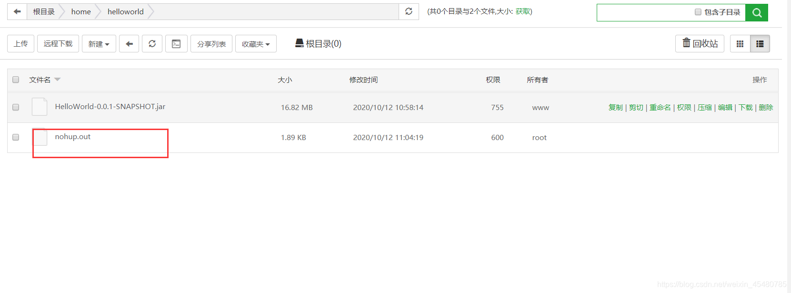The height and width of the screenshot is (293, 791).
Task: Click the 远程下载 button
Action: (58, 44)
